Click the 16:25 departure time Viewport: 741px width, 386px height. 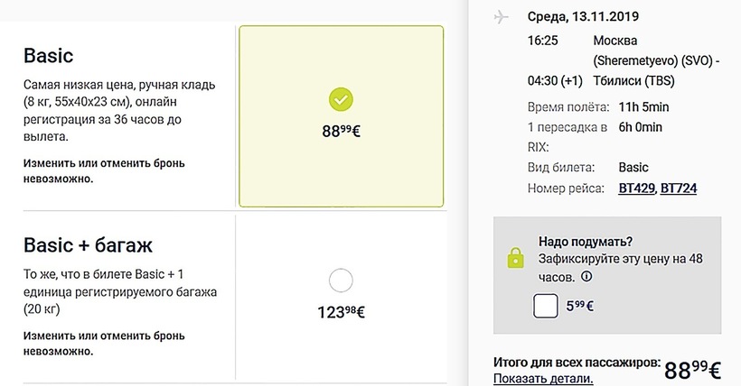pyautogui.click(x=541, y=41)
